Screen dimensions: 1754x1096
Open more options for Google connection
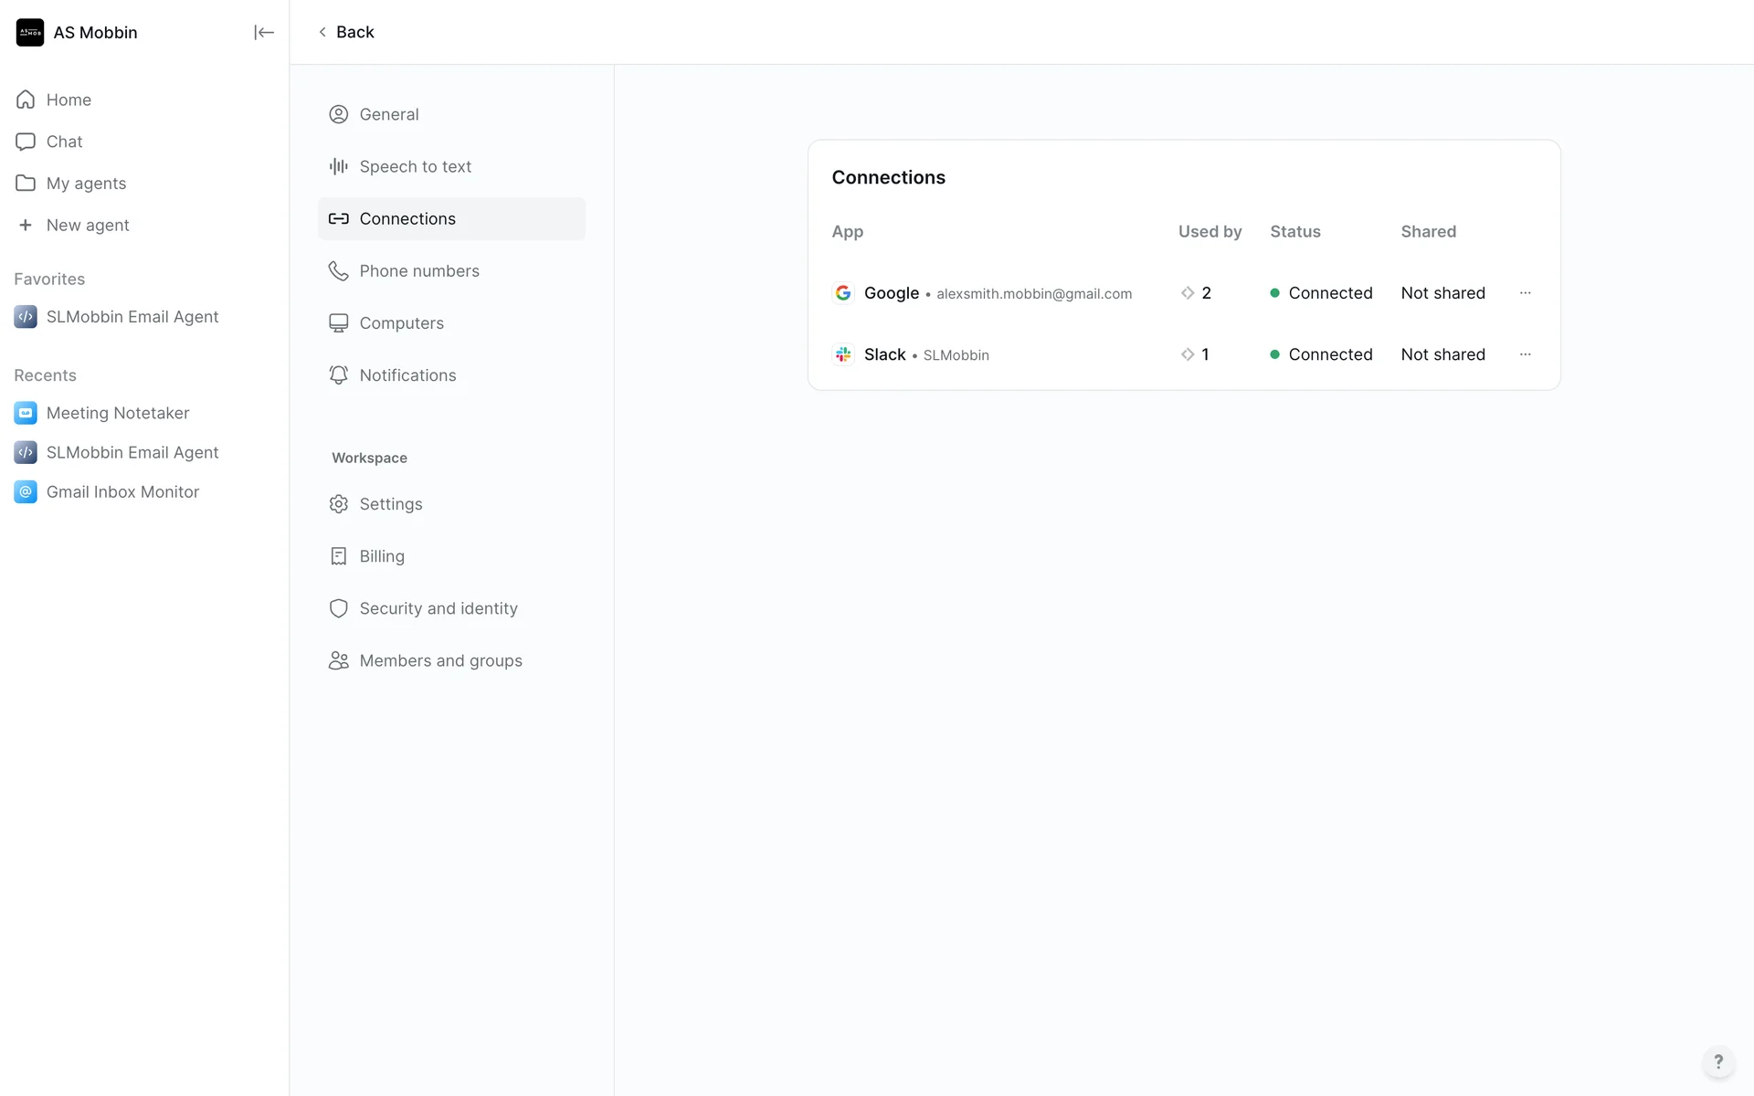click(1525, 293)
